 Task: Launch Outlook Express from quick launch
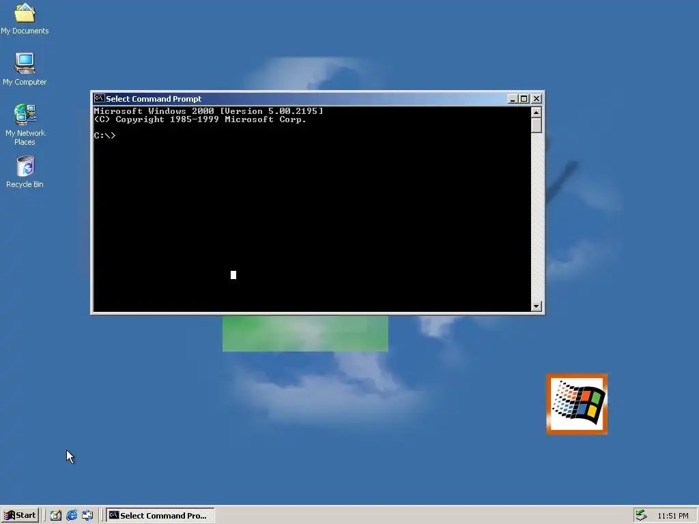pos(88,515)
